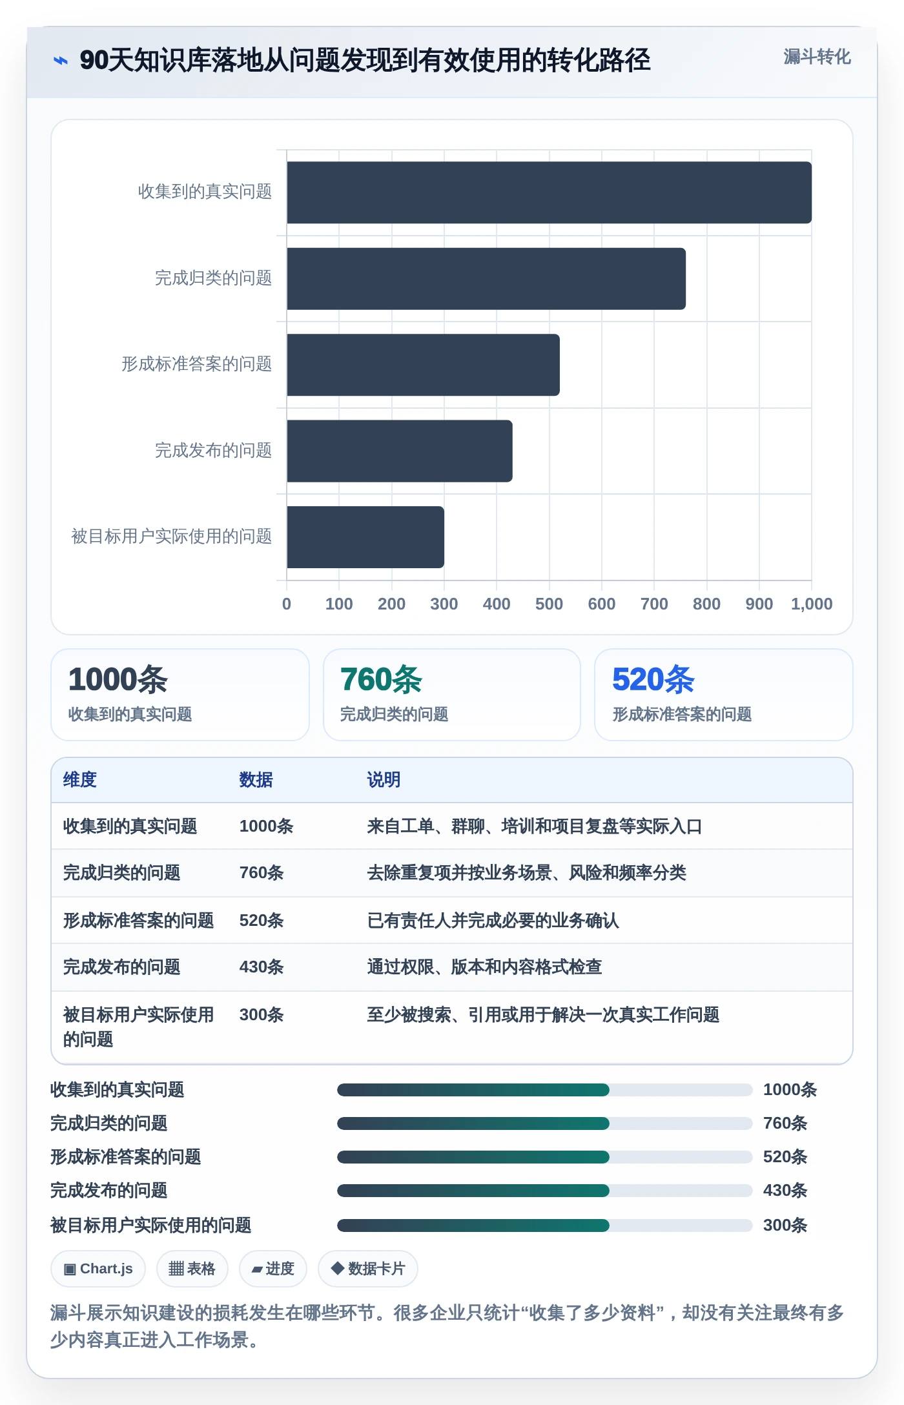Click the 430条 table cell

(262, 967)
